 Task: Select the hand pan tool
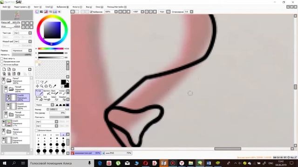[50, 86]
